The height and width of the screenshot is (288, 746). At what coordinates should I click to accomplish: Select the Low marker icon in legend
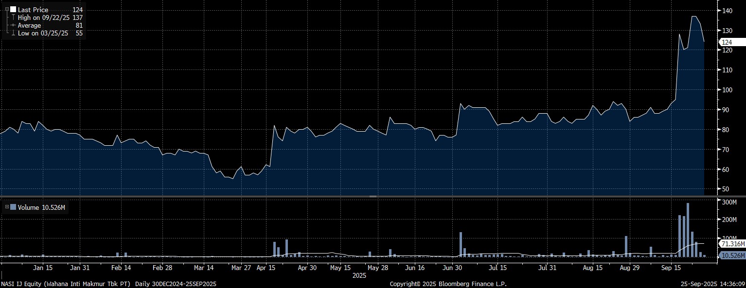(13, 34)
